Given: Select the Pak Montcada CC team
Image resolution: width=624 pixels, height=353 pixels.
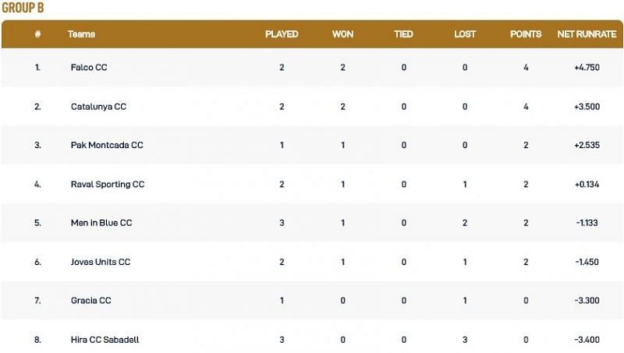Looking at the screenshot, I should 107,145.
